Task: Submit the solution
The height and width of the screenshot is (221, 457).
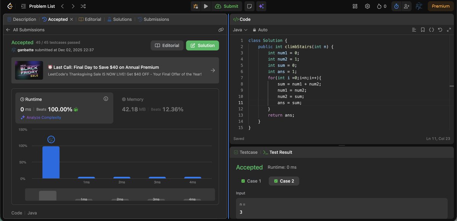Action: pos(227,6)
